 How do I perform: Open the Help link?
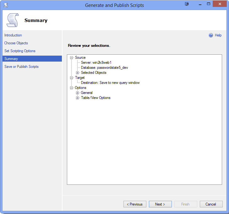click(218, 35)
